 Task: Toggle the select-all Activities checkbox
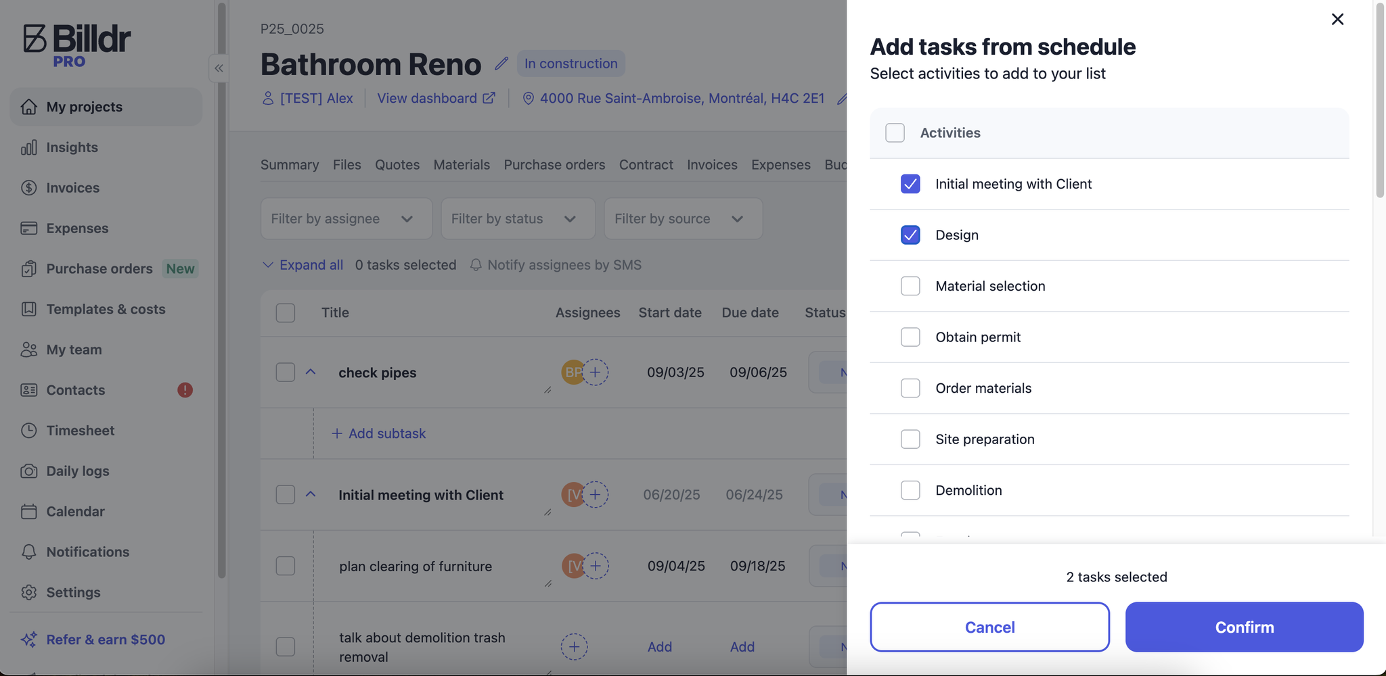tap(895, 132)
